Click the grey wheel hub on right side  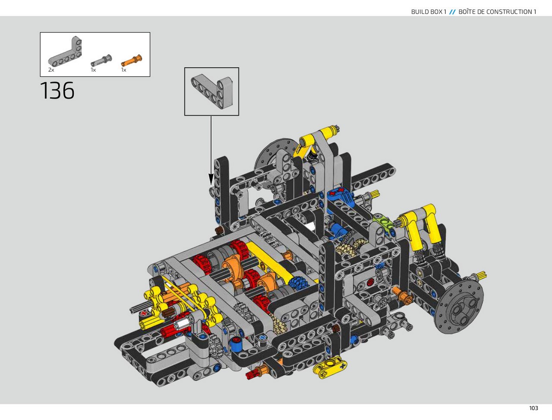459,306
